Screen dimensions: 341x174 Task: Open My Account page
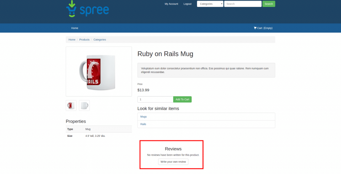click(x=171, y=4)
